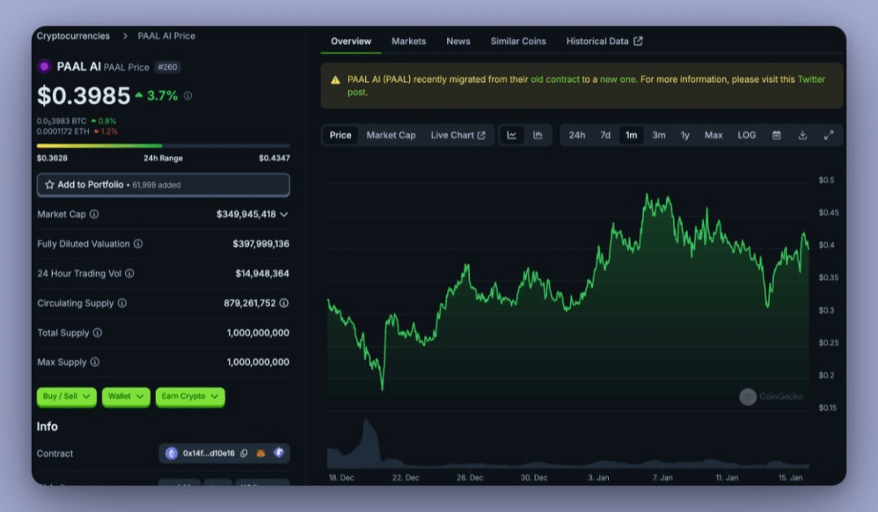This screenshot has height=512, width=878.
Task: Expand Market Cap value chevron
Action: [x=284, y=215]
